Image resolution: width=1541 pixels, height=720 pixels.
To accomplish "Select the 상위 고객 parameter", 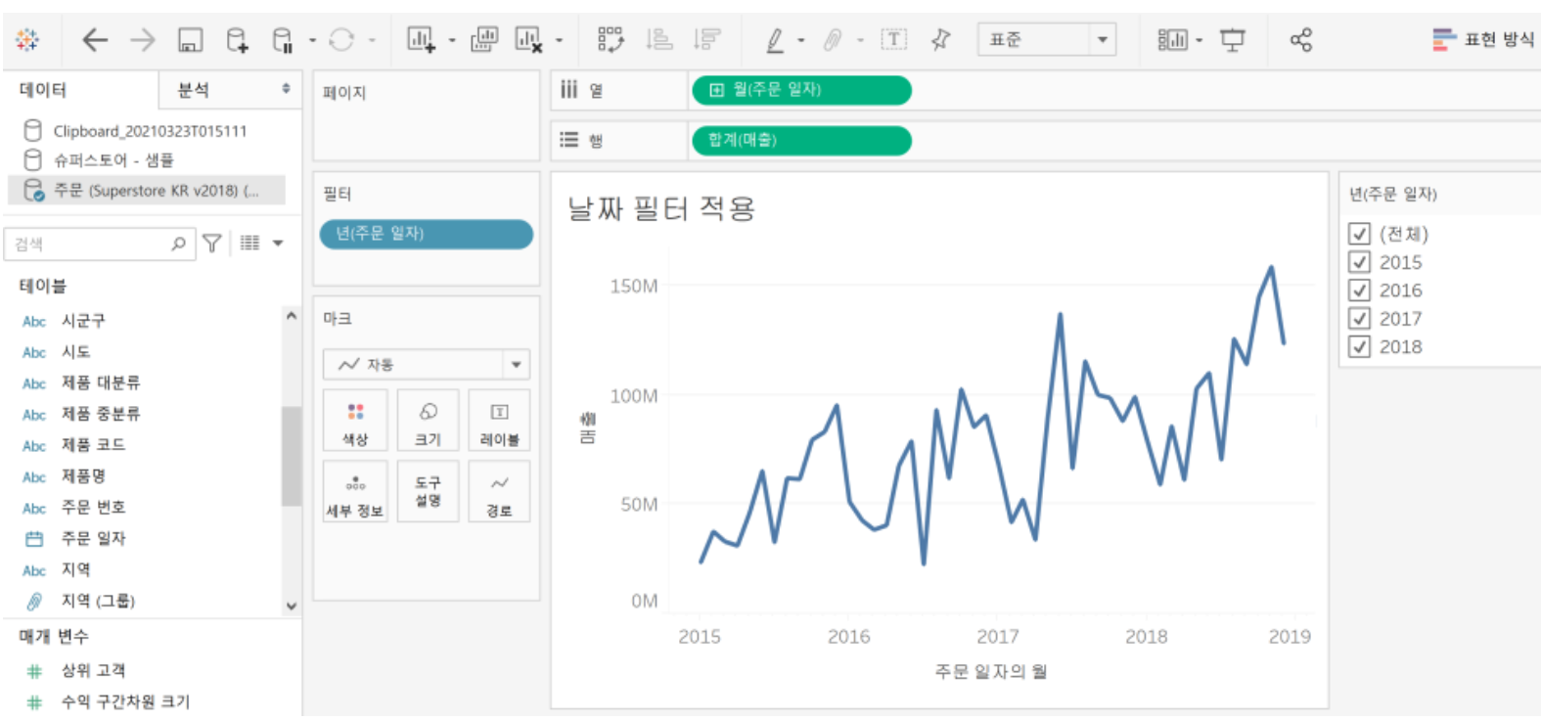I will (x=93, y=671).
